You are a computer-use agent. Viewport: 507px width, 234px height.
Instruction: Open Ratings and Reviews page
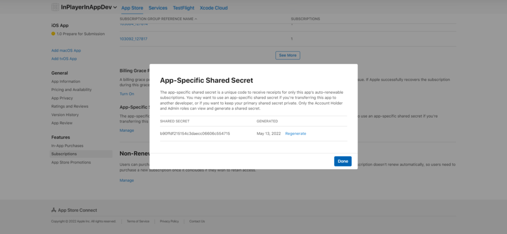(70, 106)
